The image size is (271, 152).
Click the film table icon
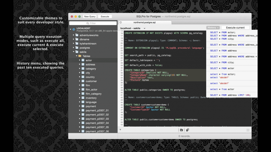pyautogui.click(x=83, y=85)
